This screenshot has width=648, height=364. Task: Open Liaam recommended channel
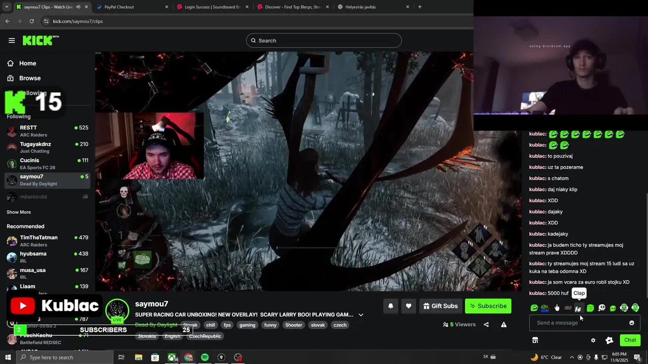tap(48, 289)
